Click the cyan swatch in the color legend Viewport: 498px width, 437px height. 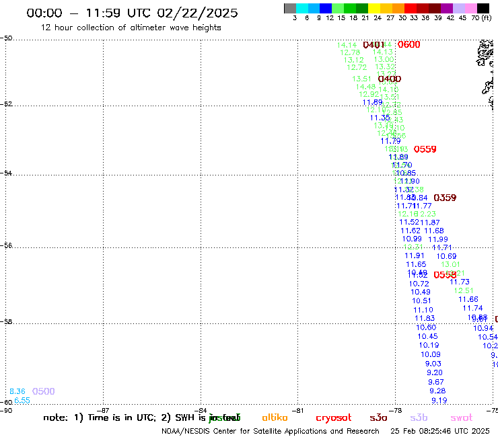click(302, 8)
